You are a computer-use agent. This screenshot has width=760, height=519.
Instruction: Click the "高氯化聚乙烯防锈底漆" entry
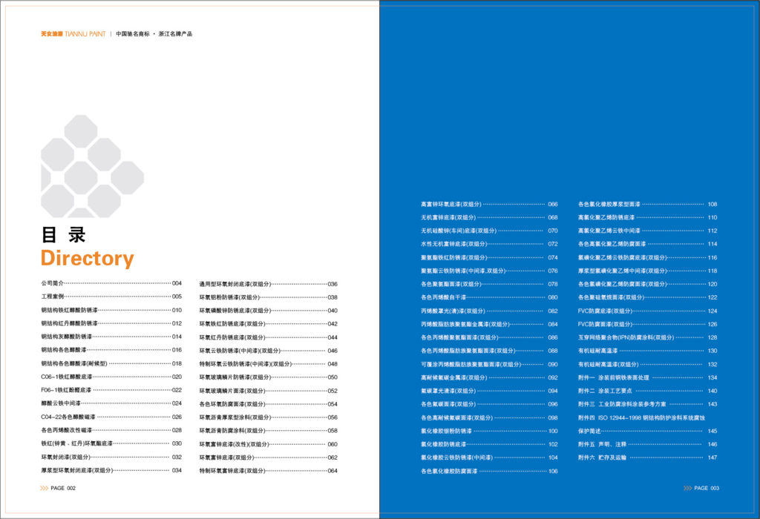pos(647,217)
